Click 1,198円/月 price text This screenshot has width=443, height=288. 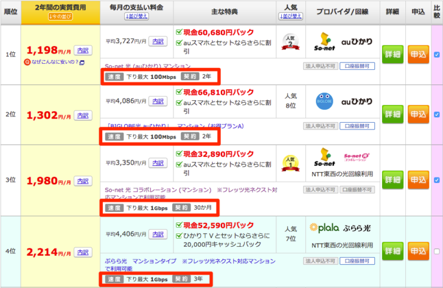click(49, 50)
